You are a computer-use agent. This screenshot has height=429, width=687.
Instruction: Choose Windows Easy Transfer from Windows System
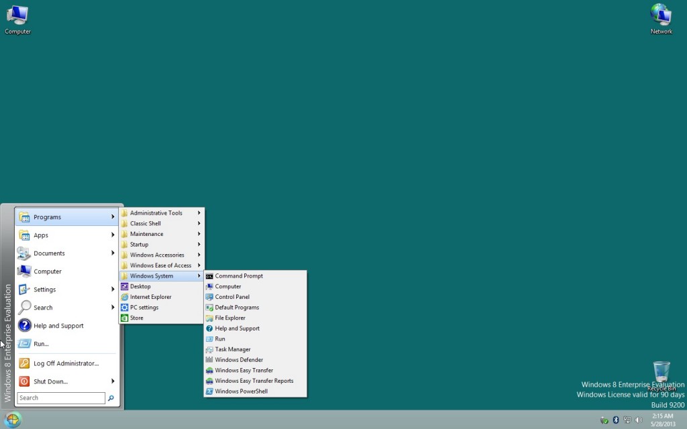click(x=255, y=370)
